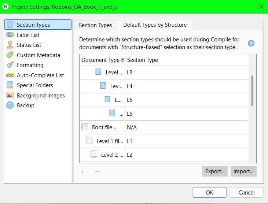
Task: Open Special Folders star icon
Action: click(10, 85)
